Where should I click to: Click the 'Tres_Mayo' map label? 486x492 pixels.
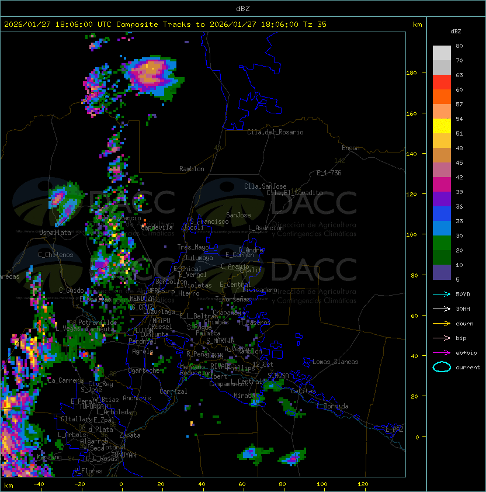[x=193, y=247]
